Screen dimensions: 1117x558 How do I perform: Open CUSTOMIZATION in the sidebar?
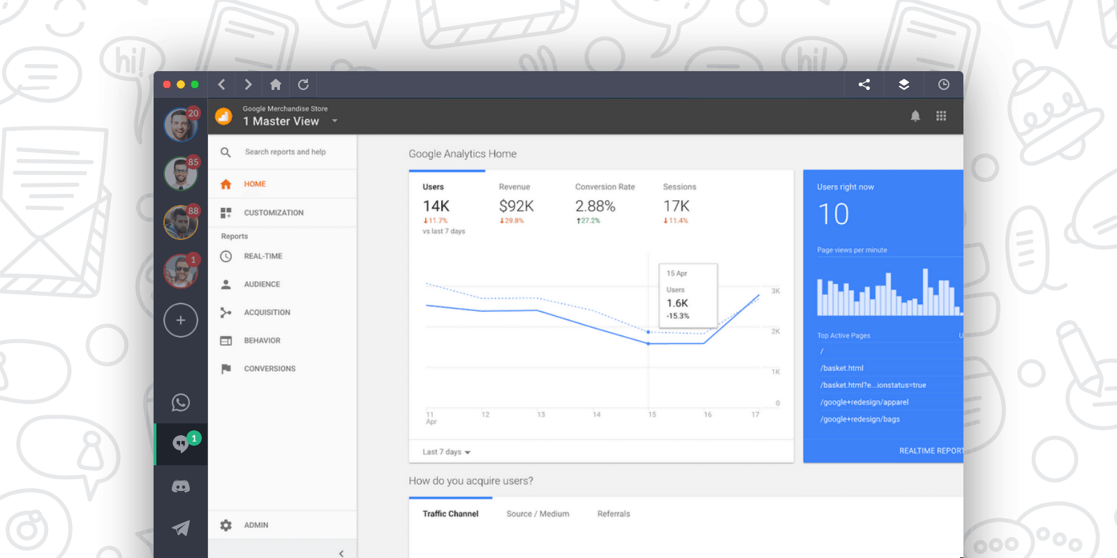282,213
